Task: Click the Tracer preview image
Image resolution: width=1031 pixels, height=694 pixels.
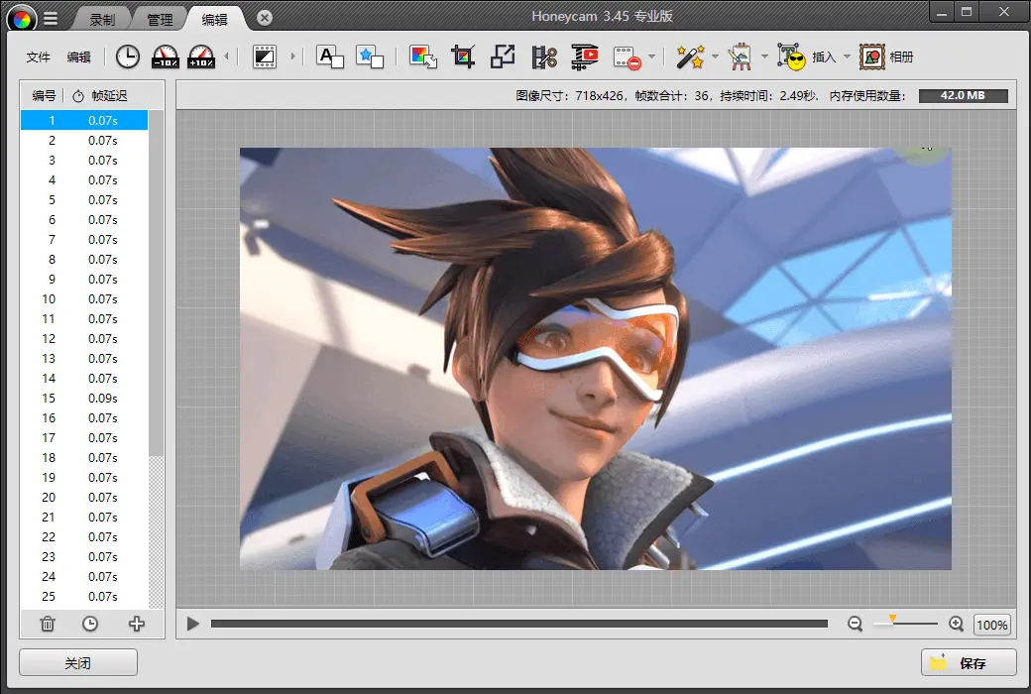Action: pyautogui.click(x=595, y=359)
